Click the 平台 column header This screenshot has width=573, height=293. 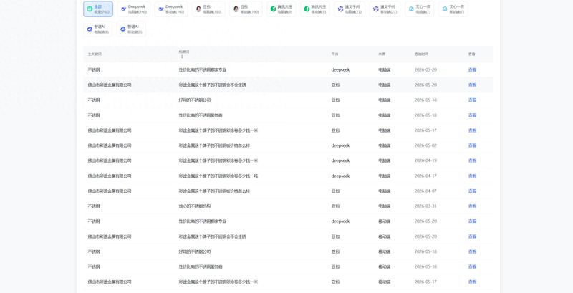click(334, 54)
